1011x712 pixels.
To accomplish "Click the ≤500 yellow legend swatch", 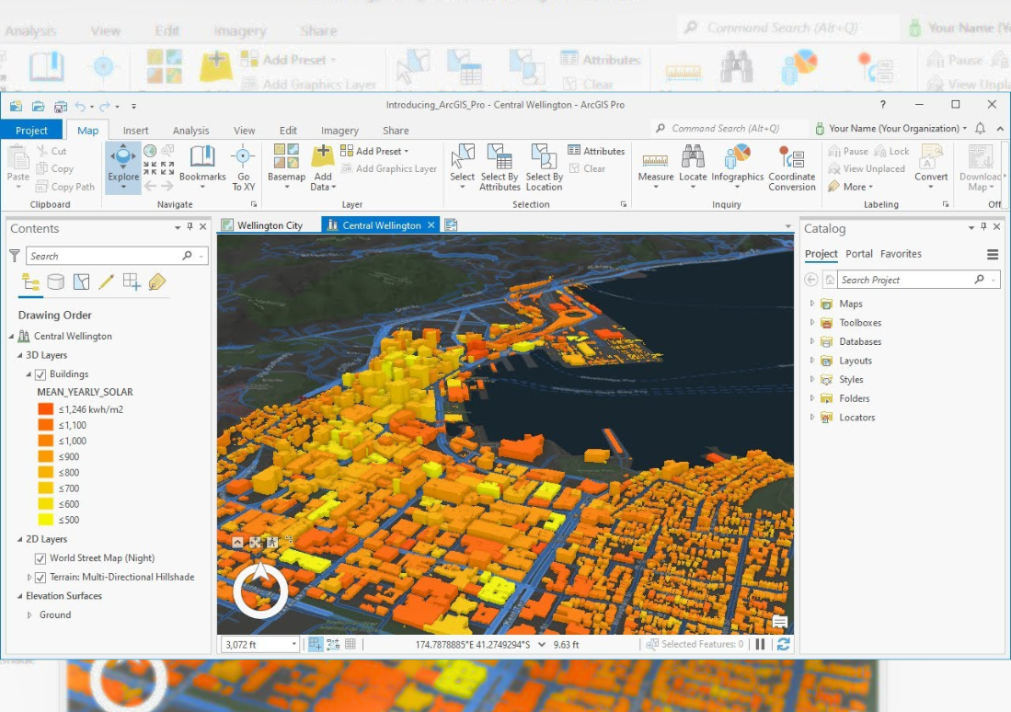I will 45,520.
